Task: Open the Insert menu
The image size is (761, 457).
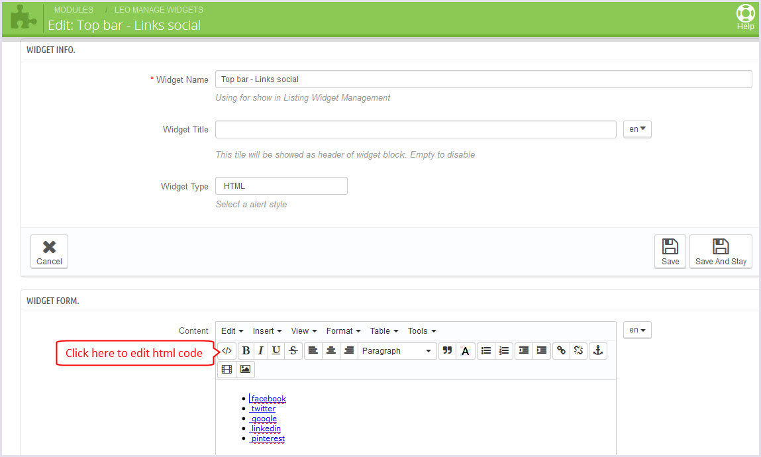Action: [267, 331]
